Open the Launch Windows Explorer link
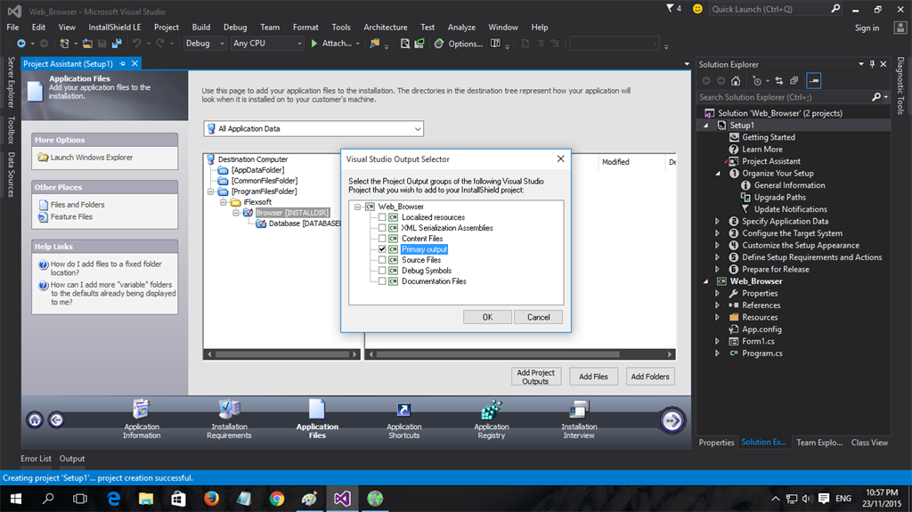This screenshot has height=512, width=912. click(x=92, y=157)
